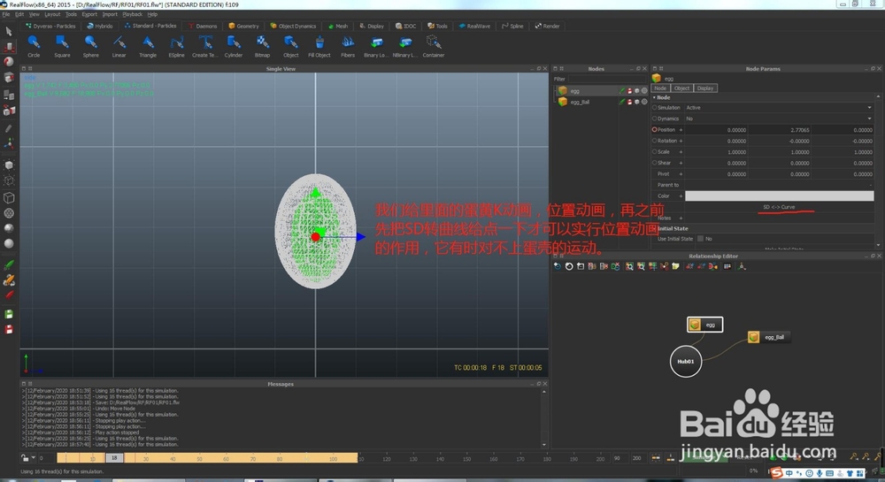This screenshot has width=885, height=482.
Task: Click the wireframe cube icon in left sidebar
Action: coord(9,198)
